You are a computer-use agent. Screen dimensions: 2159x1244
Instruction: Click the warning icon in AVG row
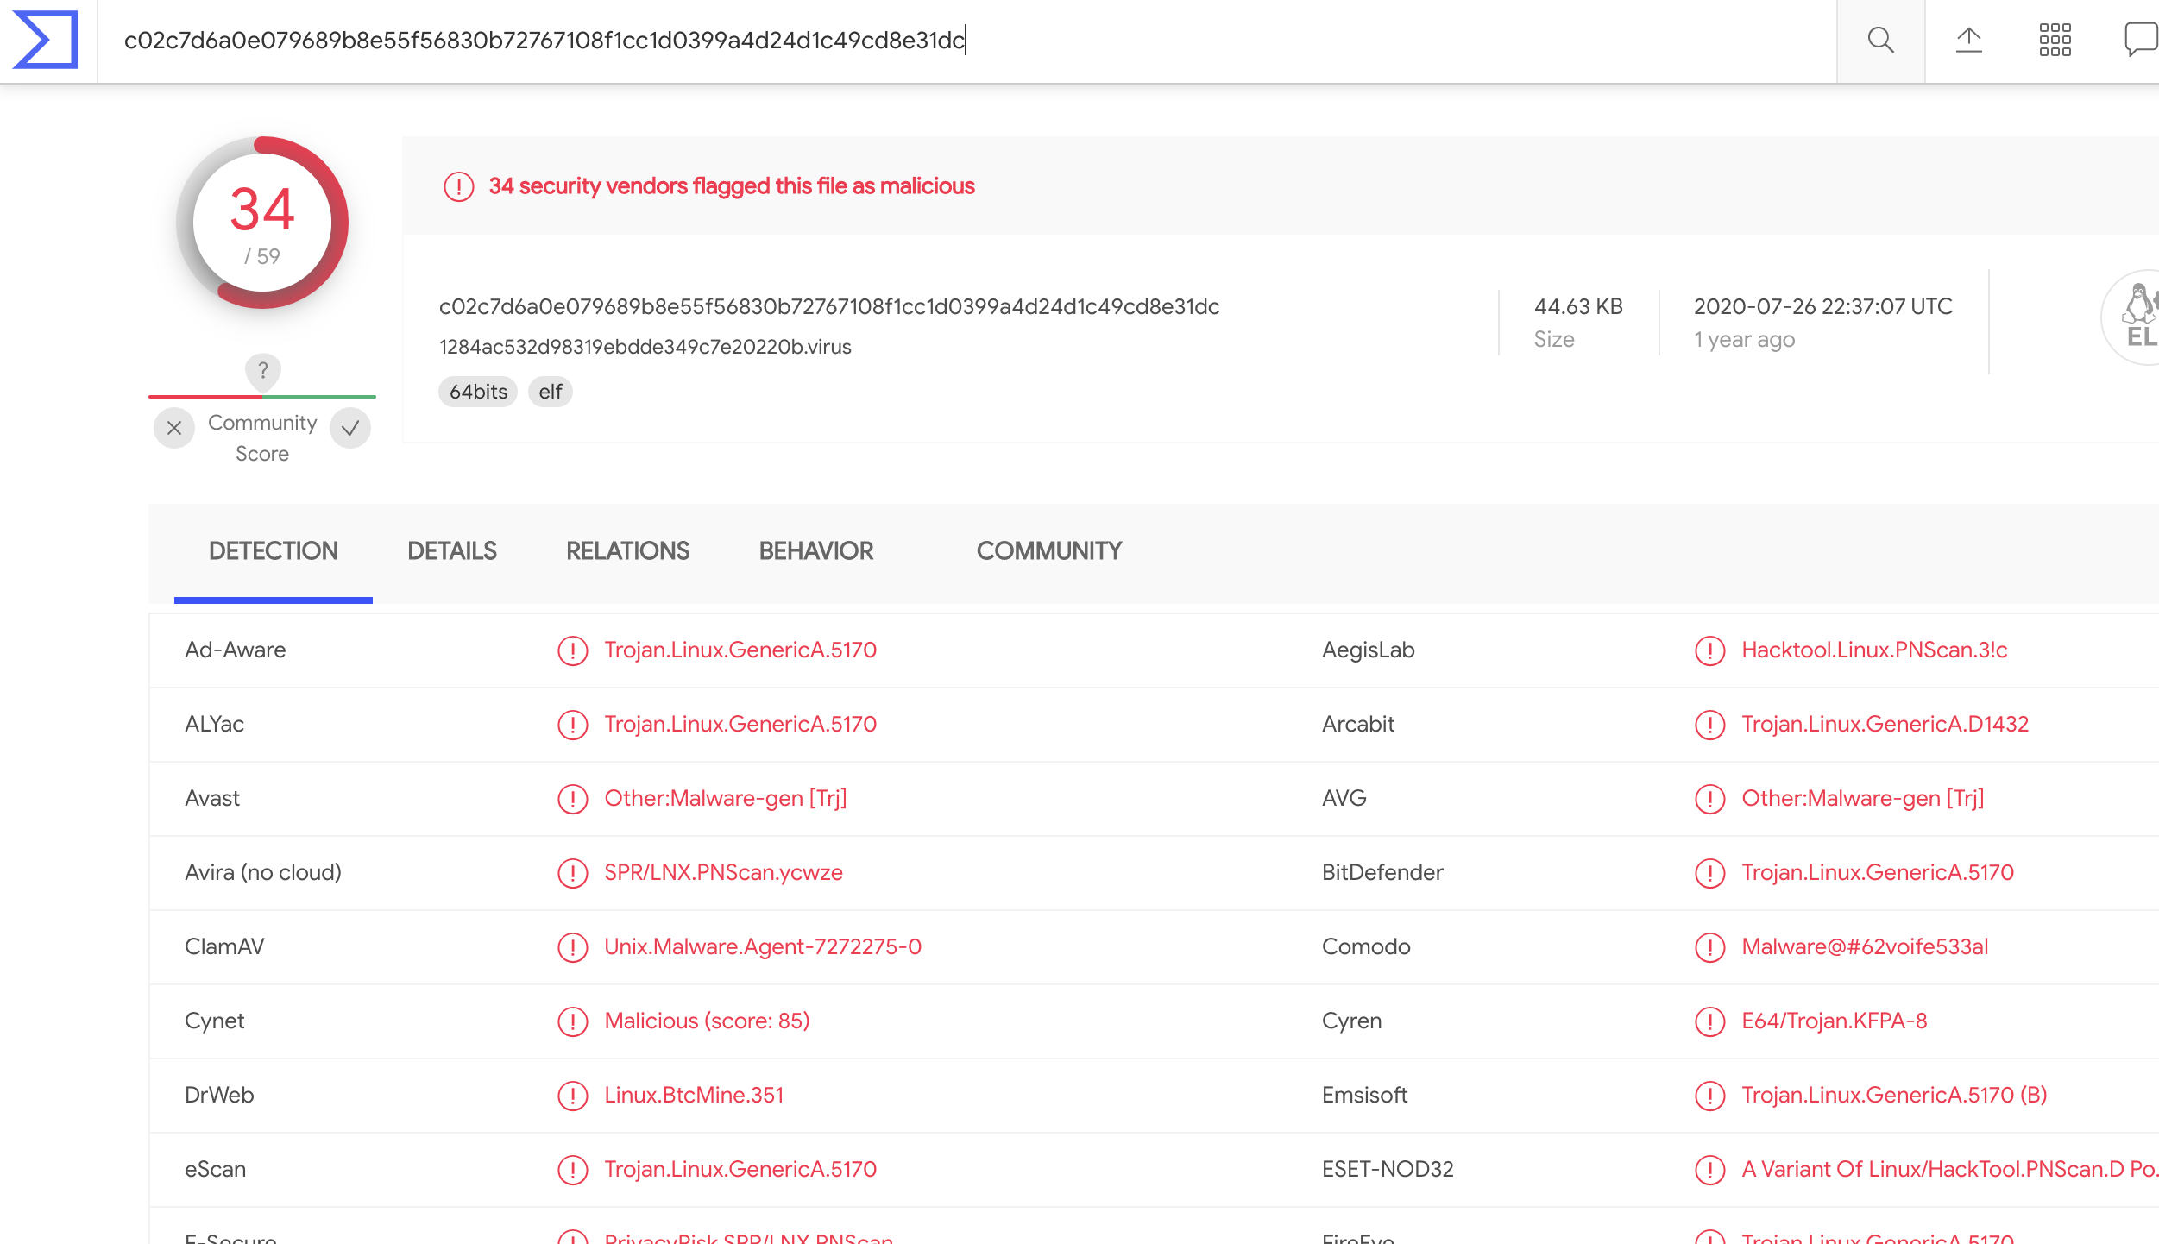point(1709,799)
